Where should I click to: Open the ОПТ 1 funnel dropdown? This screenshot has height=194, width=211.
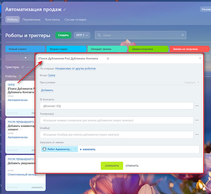click(82, 35)
